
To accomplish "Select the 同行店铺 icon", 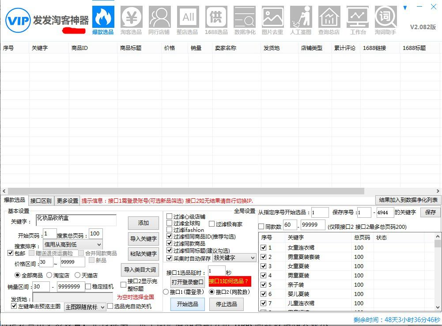I will pyautogui.click(x=159, y=19).
